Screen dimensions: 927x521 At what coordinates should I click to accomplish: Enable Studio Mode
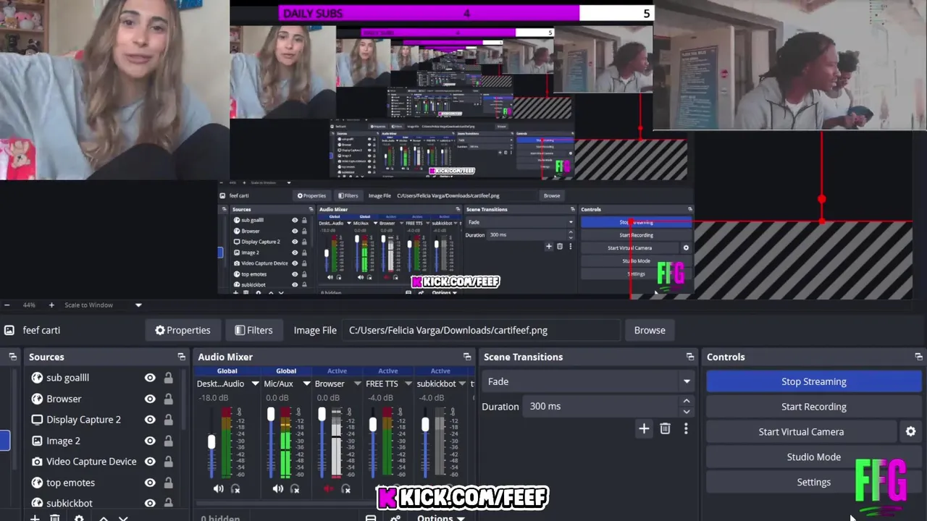[813, 457]
